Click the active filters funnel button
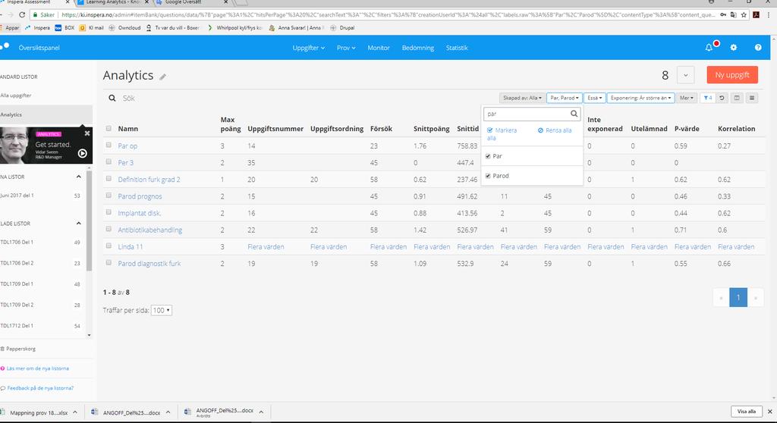The image size is (777, 423). point(708,98)
